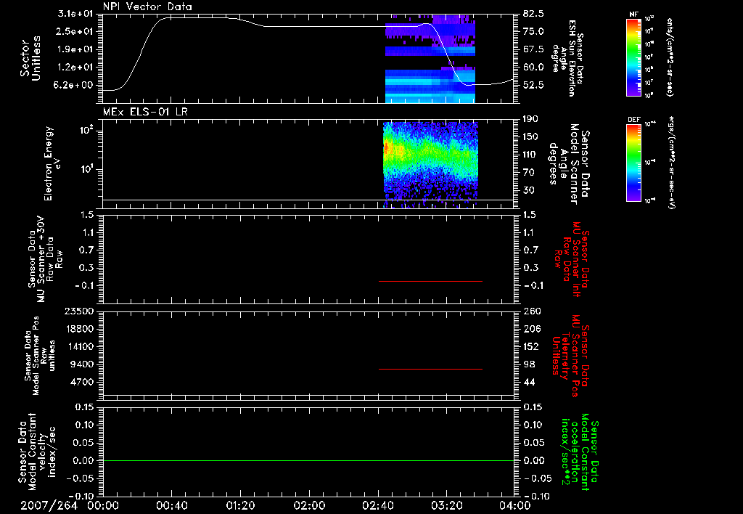This screenshot has width=743, height=514.
Task: Click the 9400 scanner position axis value
Action: click(x=82, y=364)
